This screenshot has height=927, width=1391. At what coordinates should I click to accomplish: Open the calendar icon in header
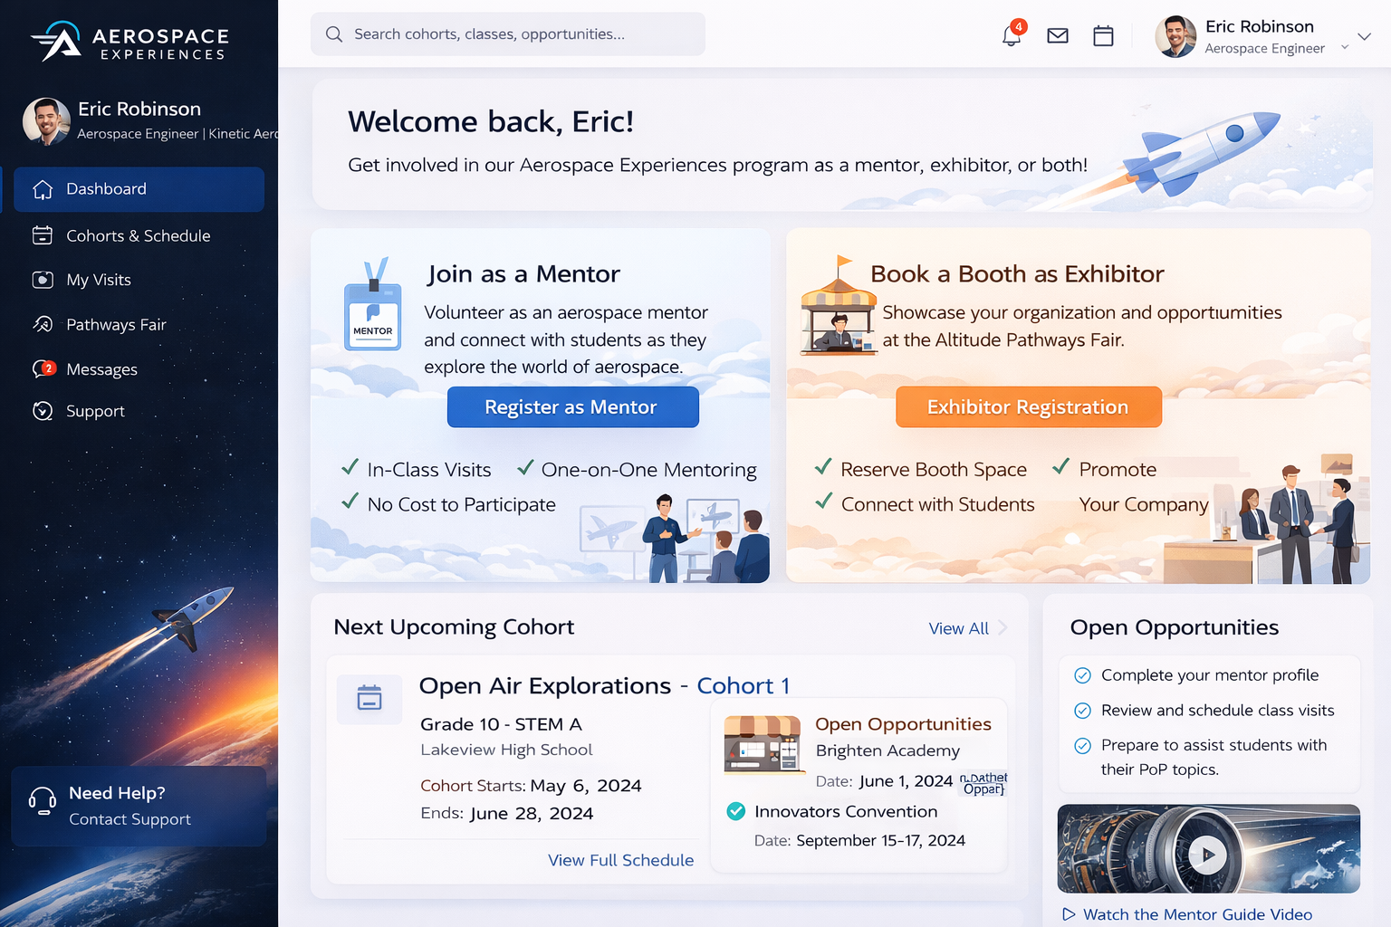click(1103, 36)
